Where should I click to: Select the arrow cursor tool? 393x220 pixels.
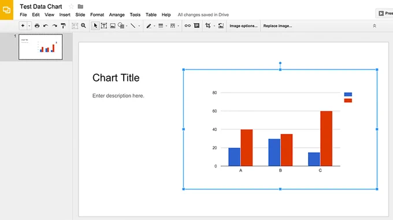pos(95,25)
